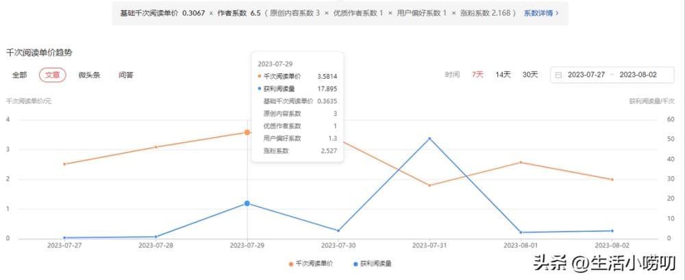Choose the 30天 time range

530,75
